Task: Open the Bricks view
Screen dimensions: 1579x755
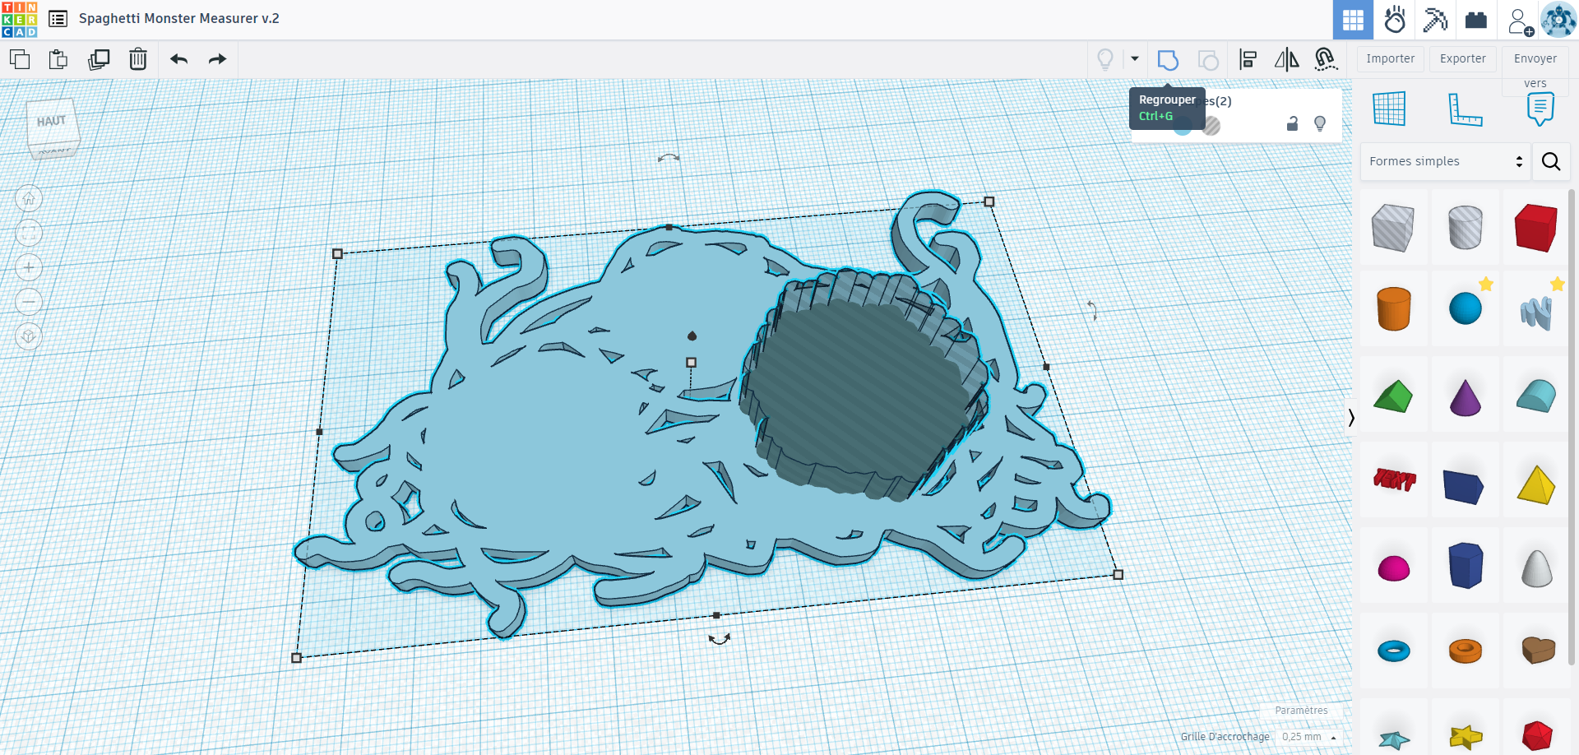Action: point(1476,20)
